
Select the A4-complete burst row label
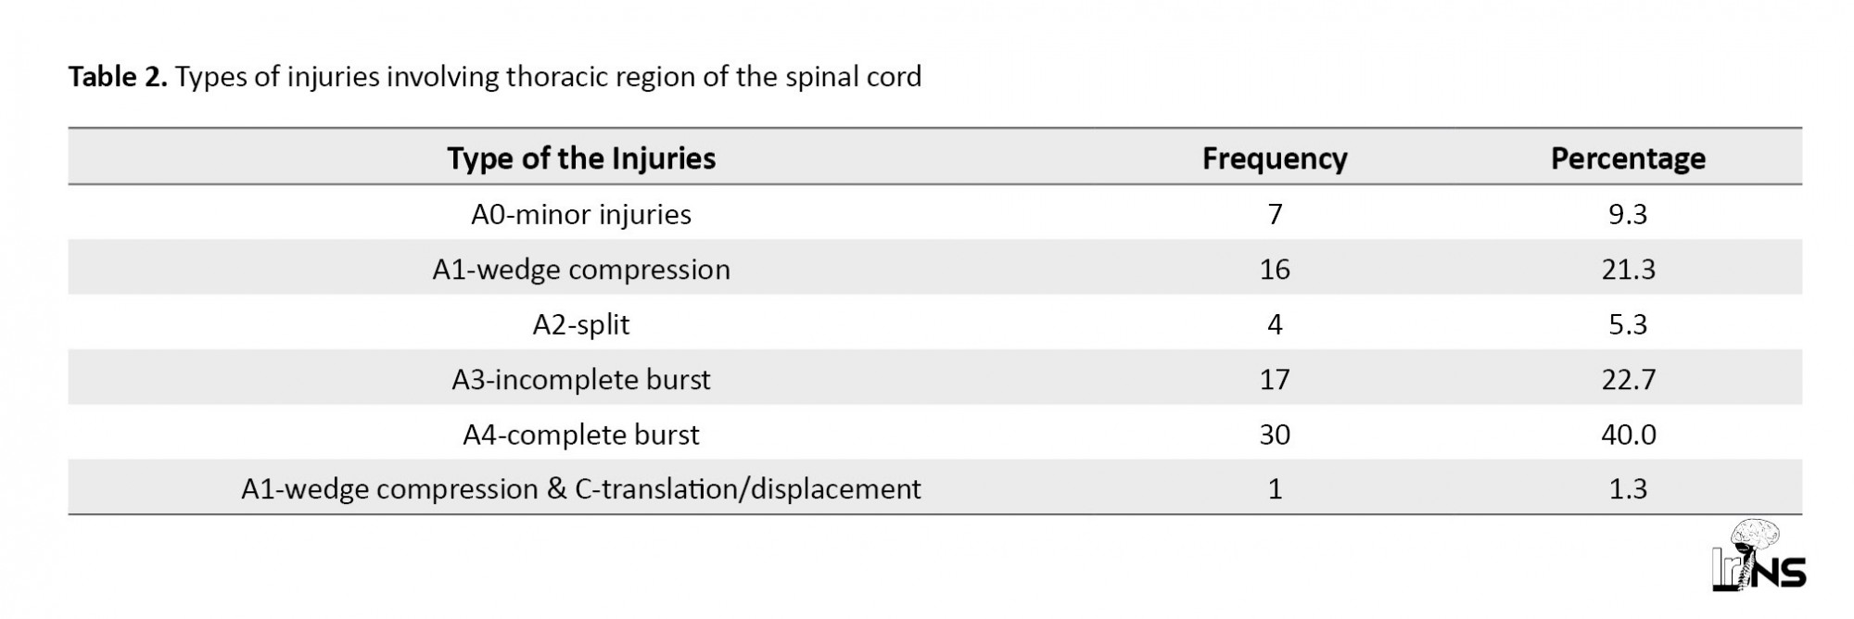tap(581, 435)
